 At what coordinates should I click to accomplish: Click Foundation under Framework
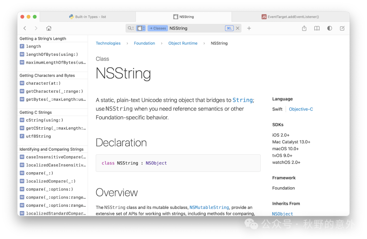tap(283, 188)
